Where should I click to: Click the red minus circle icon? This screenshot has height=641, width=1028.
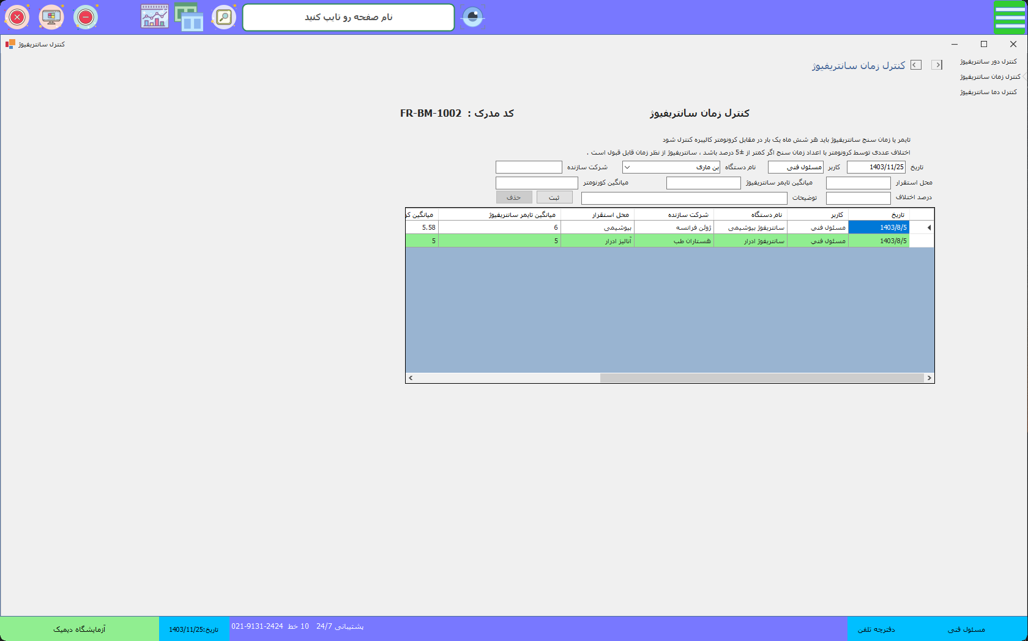click(x=86, y=17)
